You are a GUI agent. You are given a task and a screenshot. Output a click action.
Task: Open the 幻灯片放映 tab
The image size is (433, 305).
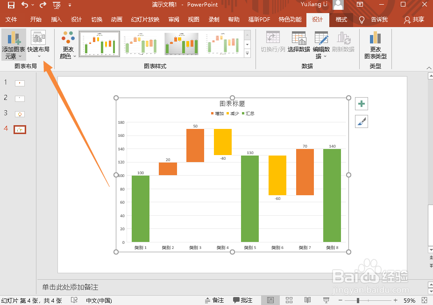pos(145,19)
